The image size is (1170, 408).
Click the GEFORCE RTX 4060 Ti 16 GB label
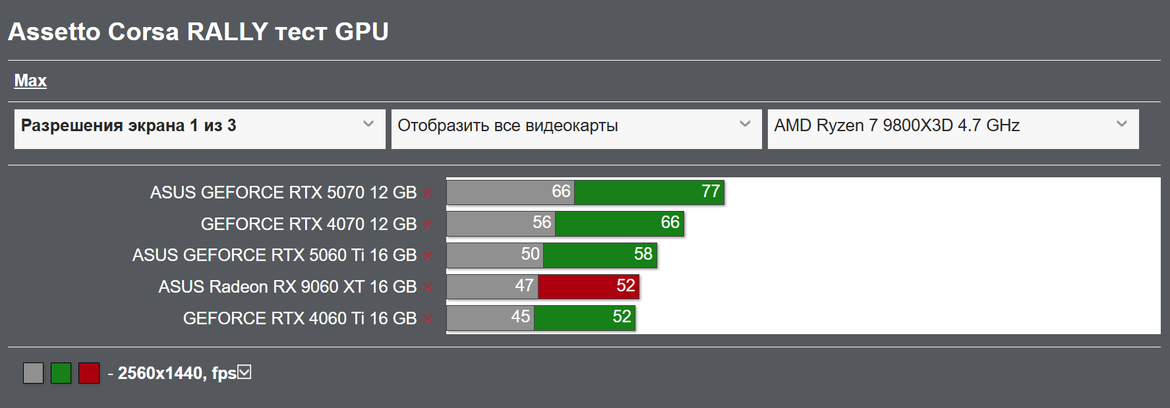point(299,318)
